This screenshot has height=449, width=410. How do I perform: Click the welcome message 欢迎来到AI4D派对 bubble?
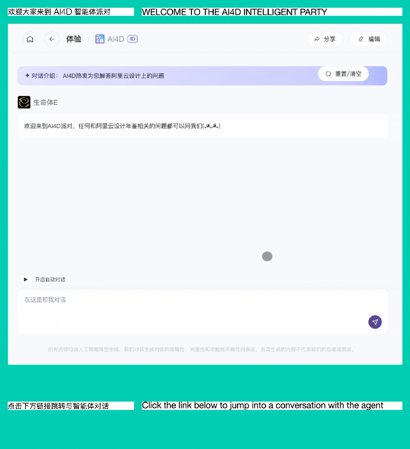pyautogui.click(x=203, y=126)
